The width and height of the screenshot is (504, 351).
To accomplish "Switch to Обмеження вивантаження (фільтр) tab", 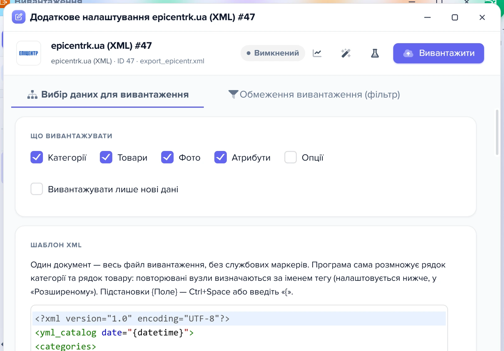I will [x=314, y=94].
